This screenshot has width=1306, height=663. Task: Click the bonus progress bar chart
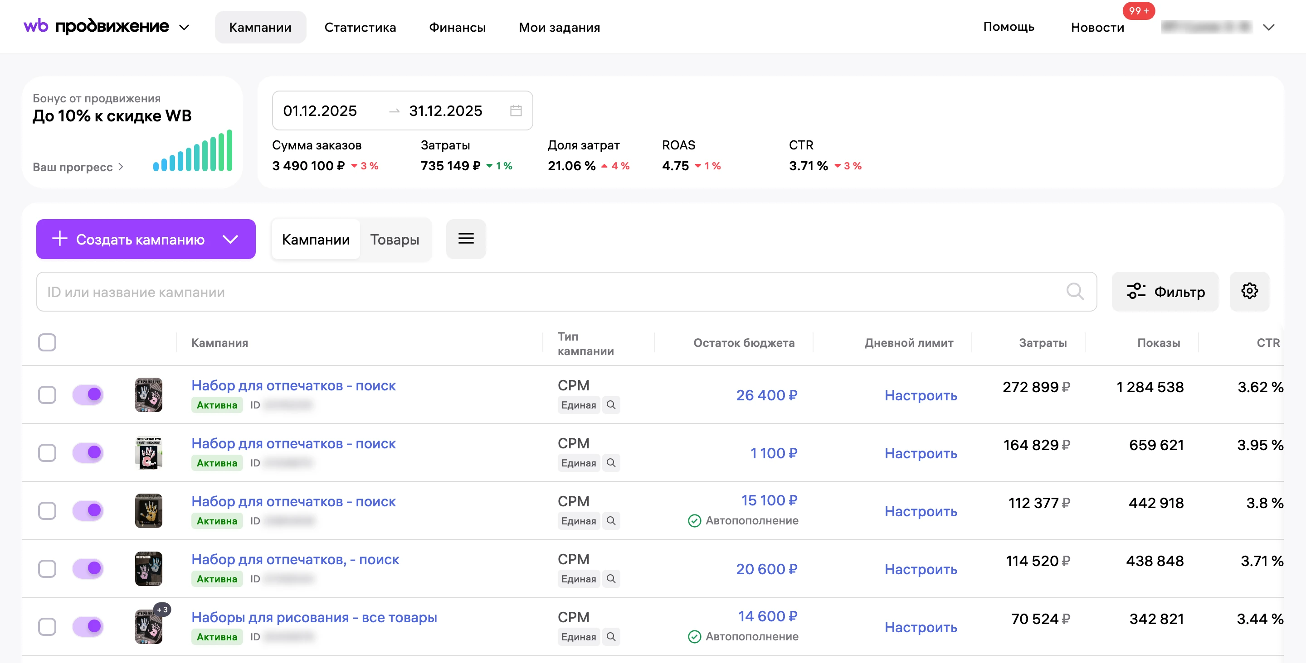[193, 150]
